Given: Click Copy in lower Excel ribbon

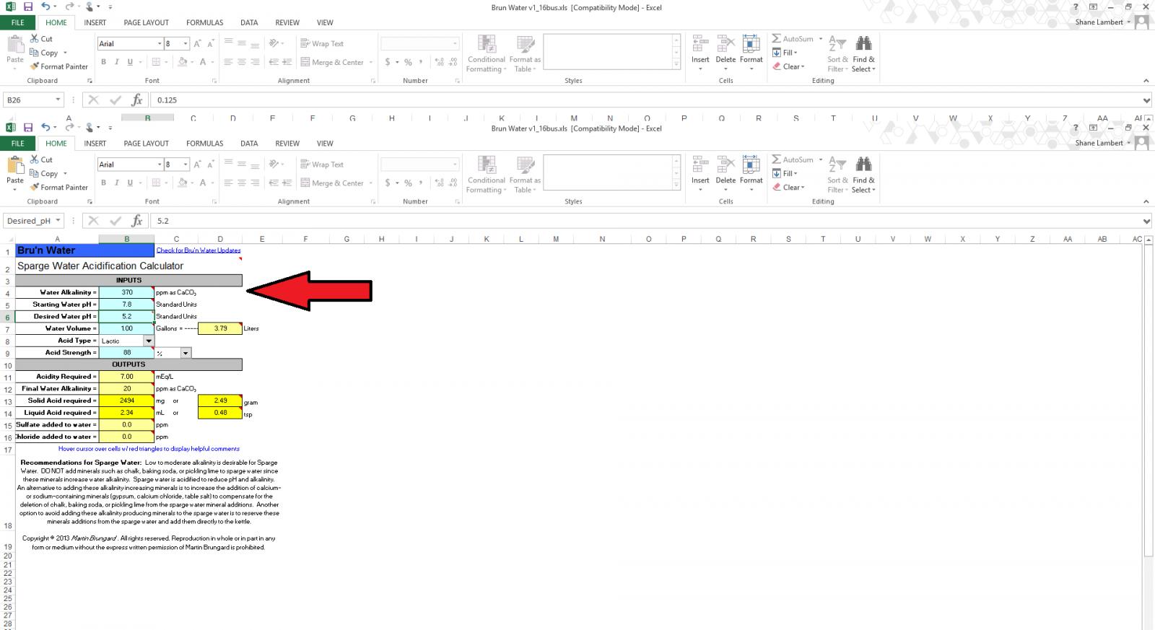Looking at the screenshot, I should tap(43, 174).
